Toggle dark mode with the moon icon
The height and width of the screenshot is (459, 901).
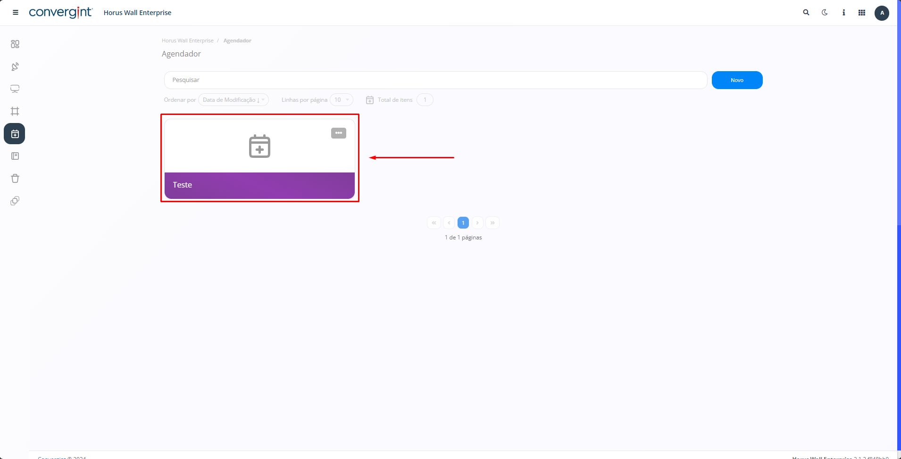click(x=825, y=13)
